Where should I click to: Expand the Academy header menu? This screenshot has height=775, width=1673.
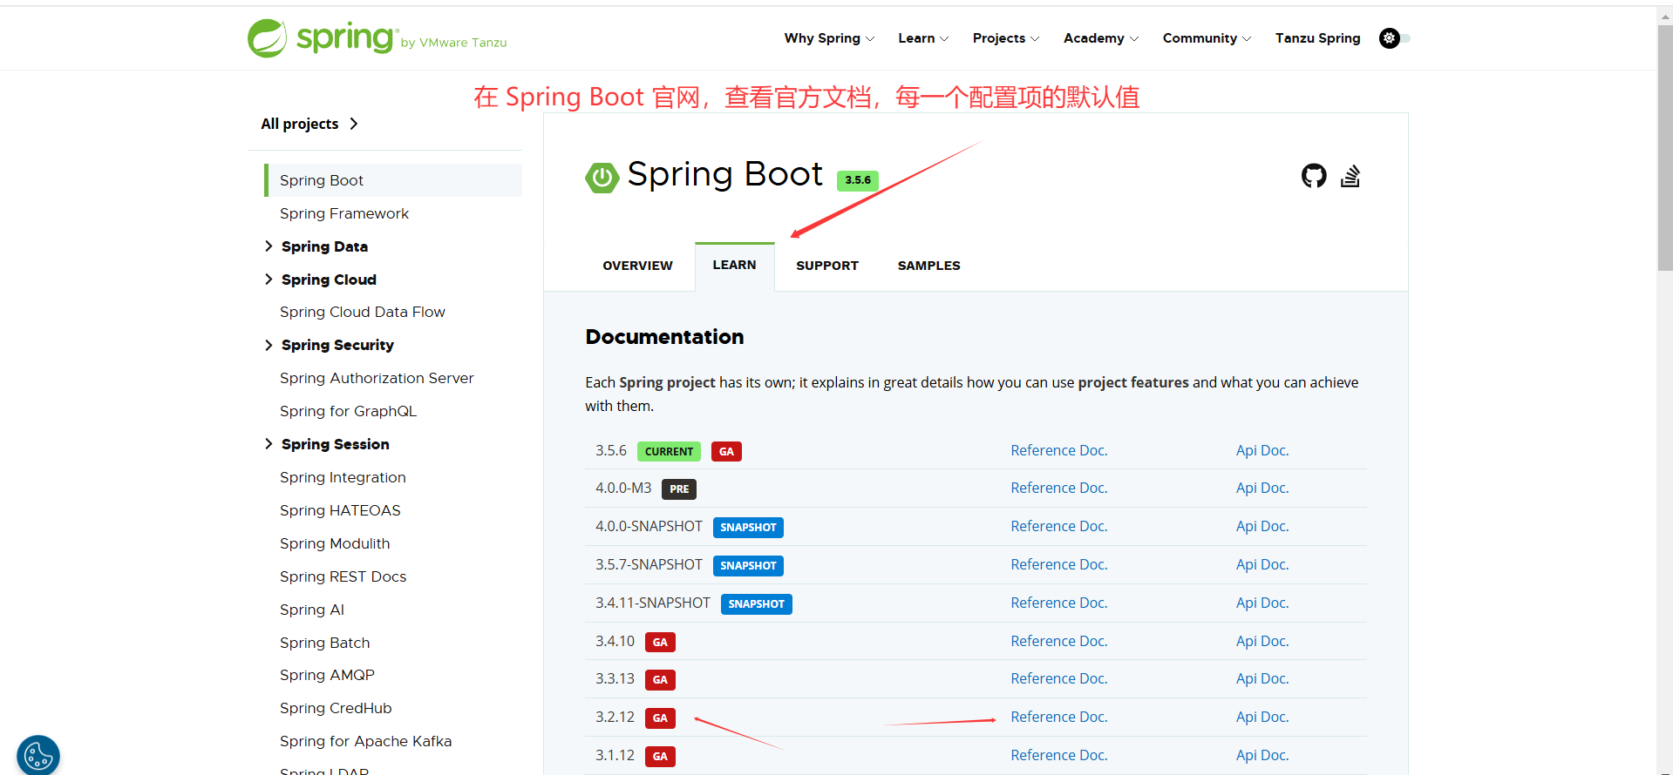coord(1101,38)
